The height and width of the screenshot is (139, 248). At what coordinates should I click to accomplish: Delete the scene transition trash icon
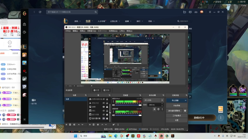point(158,109)
